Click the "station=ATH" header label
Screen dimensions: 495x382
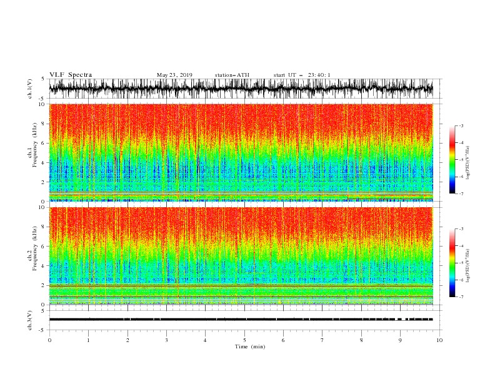(x=232, y=75)
